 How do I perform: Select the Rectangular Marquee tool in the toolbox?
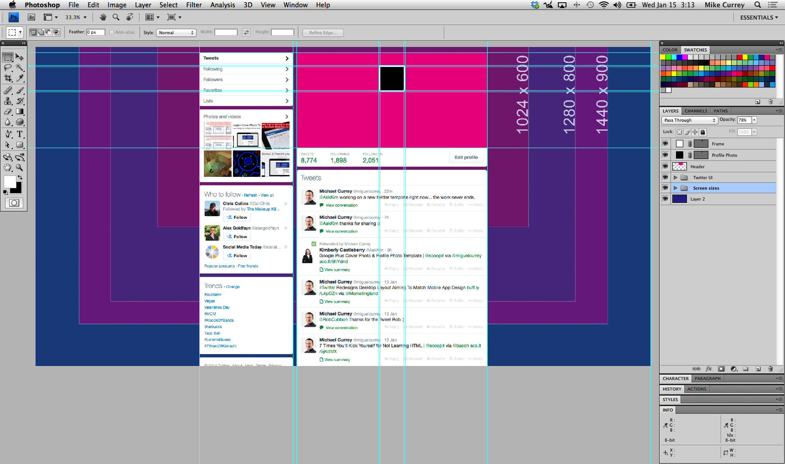click(x=8, y=57)
